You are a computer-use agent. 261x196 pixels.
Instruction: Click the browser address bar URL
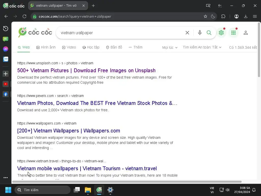click(75, 17)
